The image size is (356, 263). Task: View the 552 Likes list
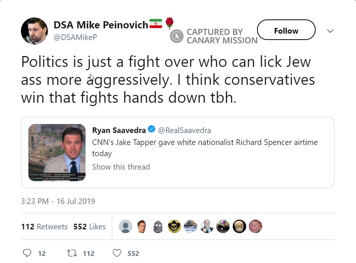click(90, 227)
